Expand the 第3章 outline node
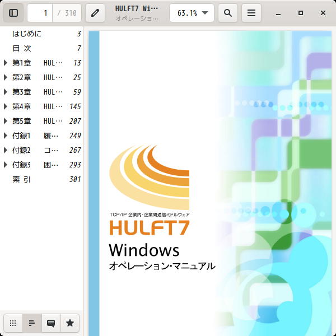The height and width of the screenshot is (336, 336). coord(6,92)
